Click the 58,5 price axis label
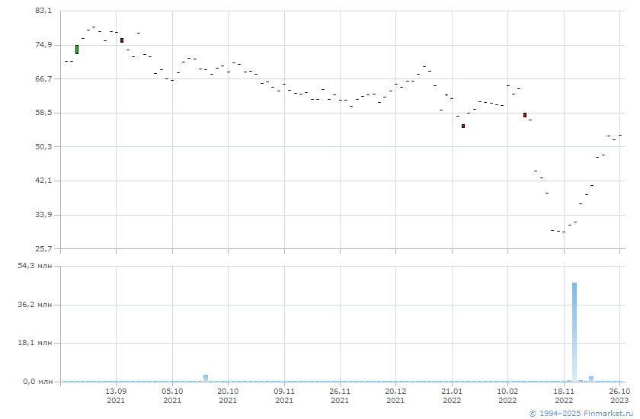The height and width of the screenshot is (419, 640). pyautogui.click(x=43, y=112)
